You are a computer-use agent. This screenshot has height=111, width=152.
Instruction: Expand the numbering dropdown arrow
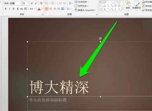[x=56, y=3]
